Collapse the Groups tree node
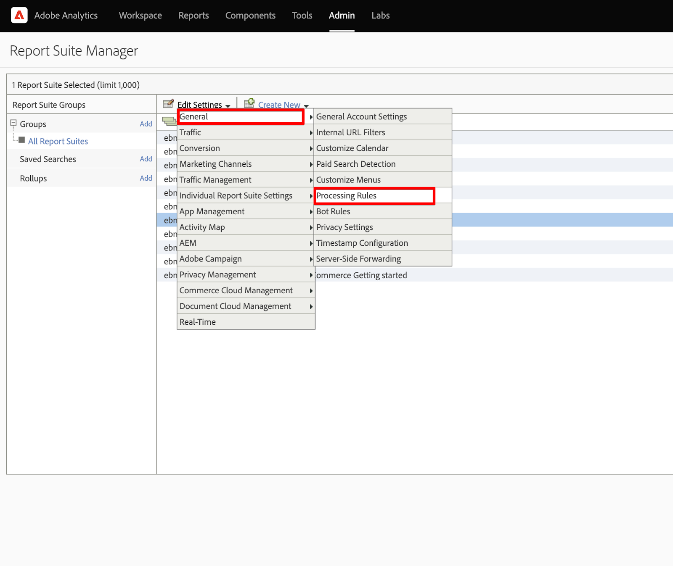Image resolution: width=673 pixels, height=566 pixels. [13, 123]
